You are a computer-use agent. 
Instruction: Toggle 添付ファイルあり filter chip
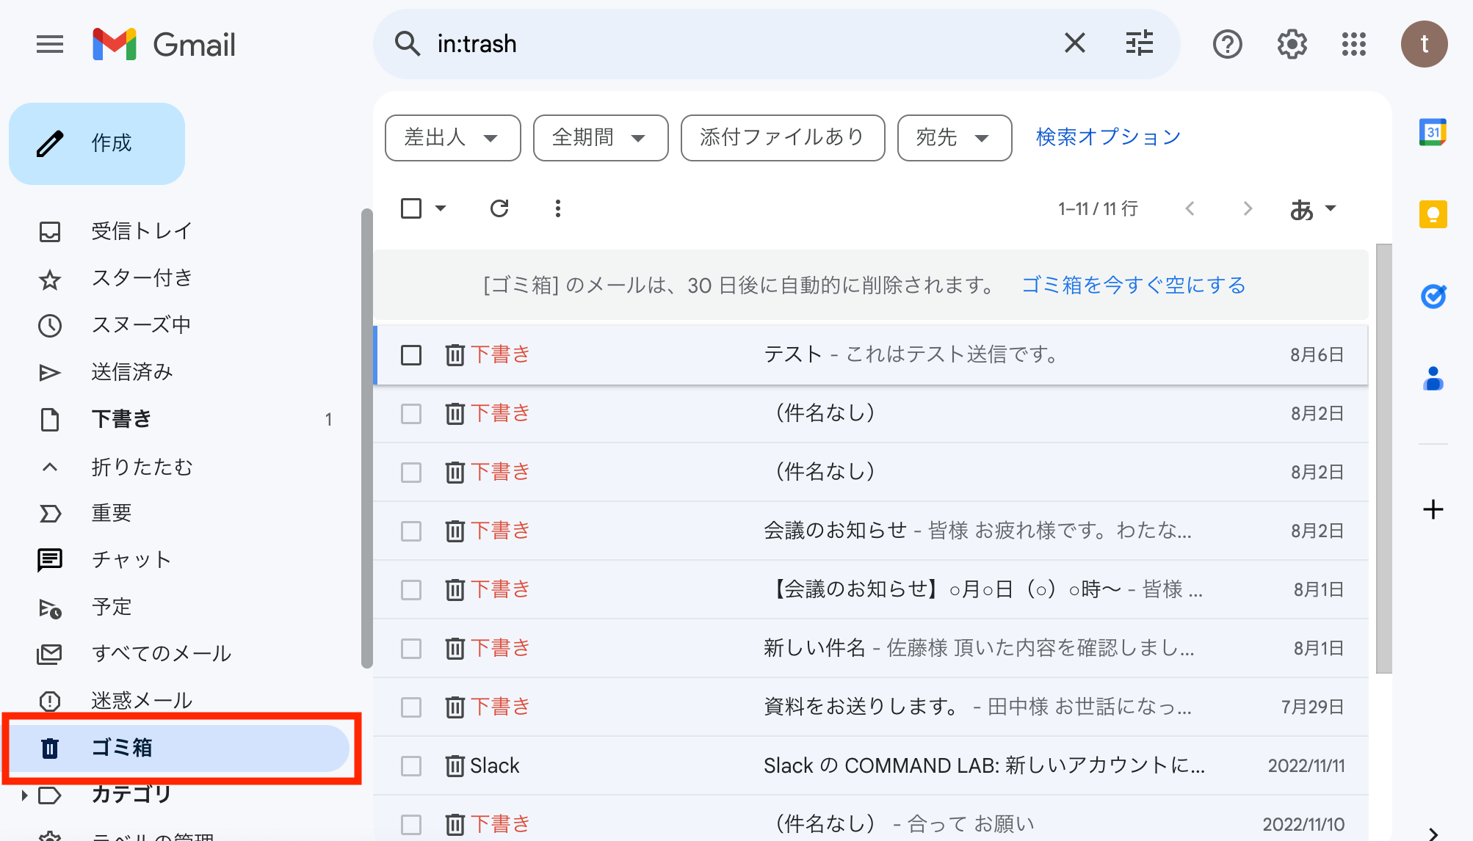point(783,137)
